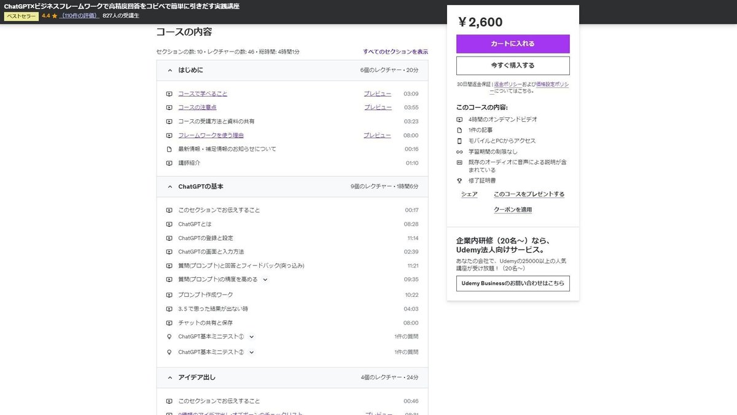Click video icon beside プロンプト作成ワーク
Image resolution: width=737 pixels, height=415 pixels.
pyautogui.click(x=170, y=295)
